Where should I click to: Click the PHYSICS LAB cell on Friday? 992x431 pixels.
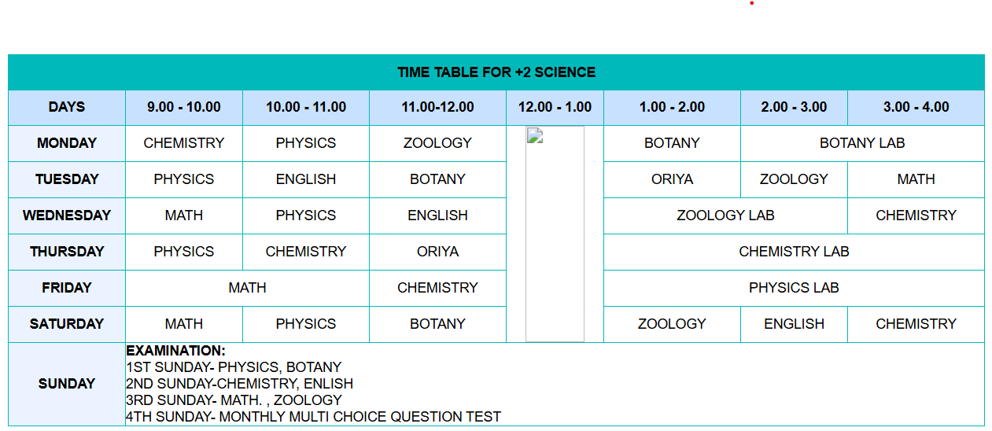pos(794,288)
